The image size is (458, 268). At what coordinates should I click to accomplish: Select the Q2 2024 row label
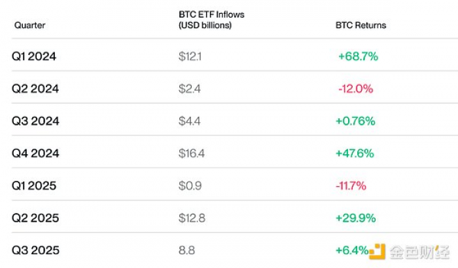coord(35,89)
